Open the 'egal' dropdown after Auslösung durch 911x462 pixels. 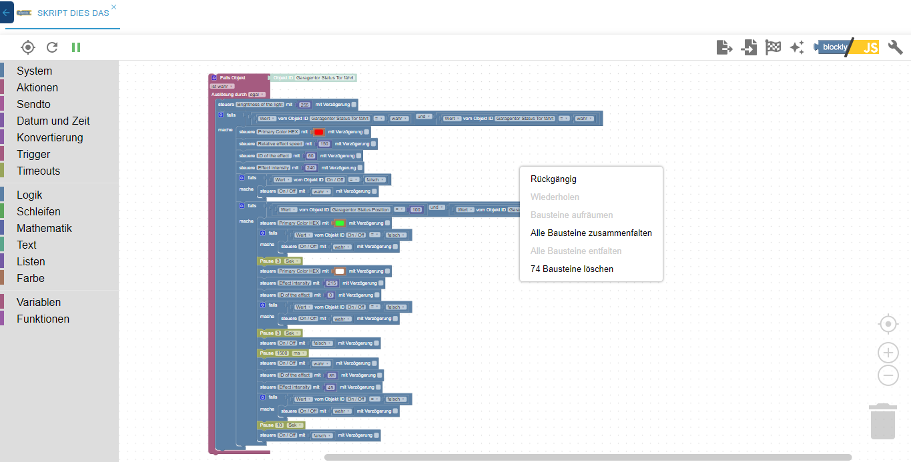click(258, 95)
